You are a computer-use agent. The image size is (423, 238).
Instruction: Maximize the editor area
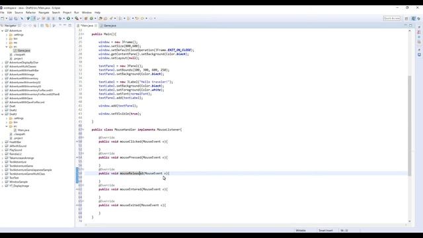pyautogui.click(x=410, y=25)
